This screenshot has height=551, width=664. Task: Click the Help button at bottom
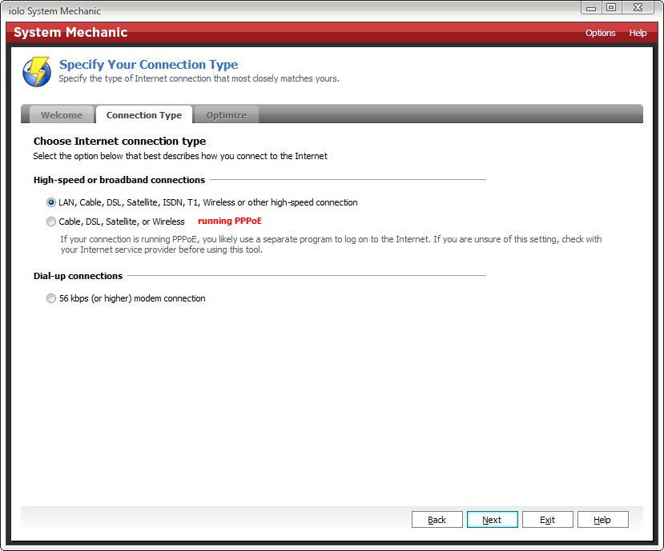pos(602,520)
